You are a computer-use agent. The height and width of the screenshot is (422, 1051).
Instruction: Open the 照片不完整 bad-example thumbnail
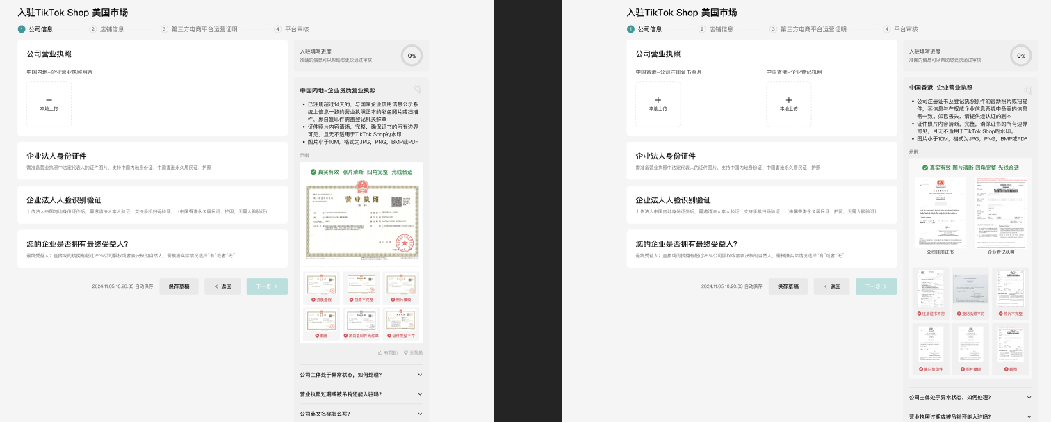pos(1010,293)
